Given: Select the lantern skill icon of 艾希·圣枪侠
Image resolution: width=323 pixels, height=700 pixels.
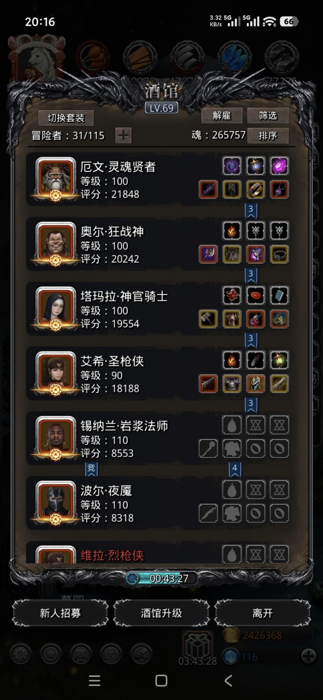Looking at the screenshot, I should click(x=279, y=360).
